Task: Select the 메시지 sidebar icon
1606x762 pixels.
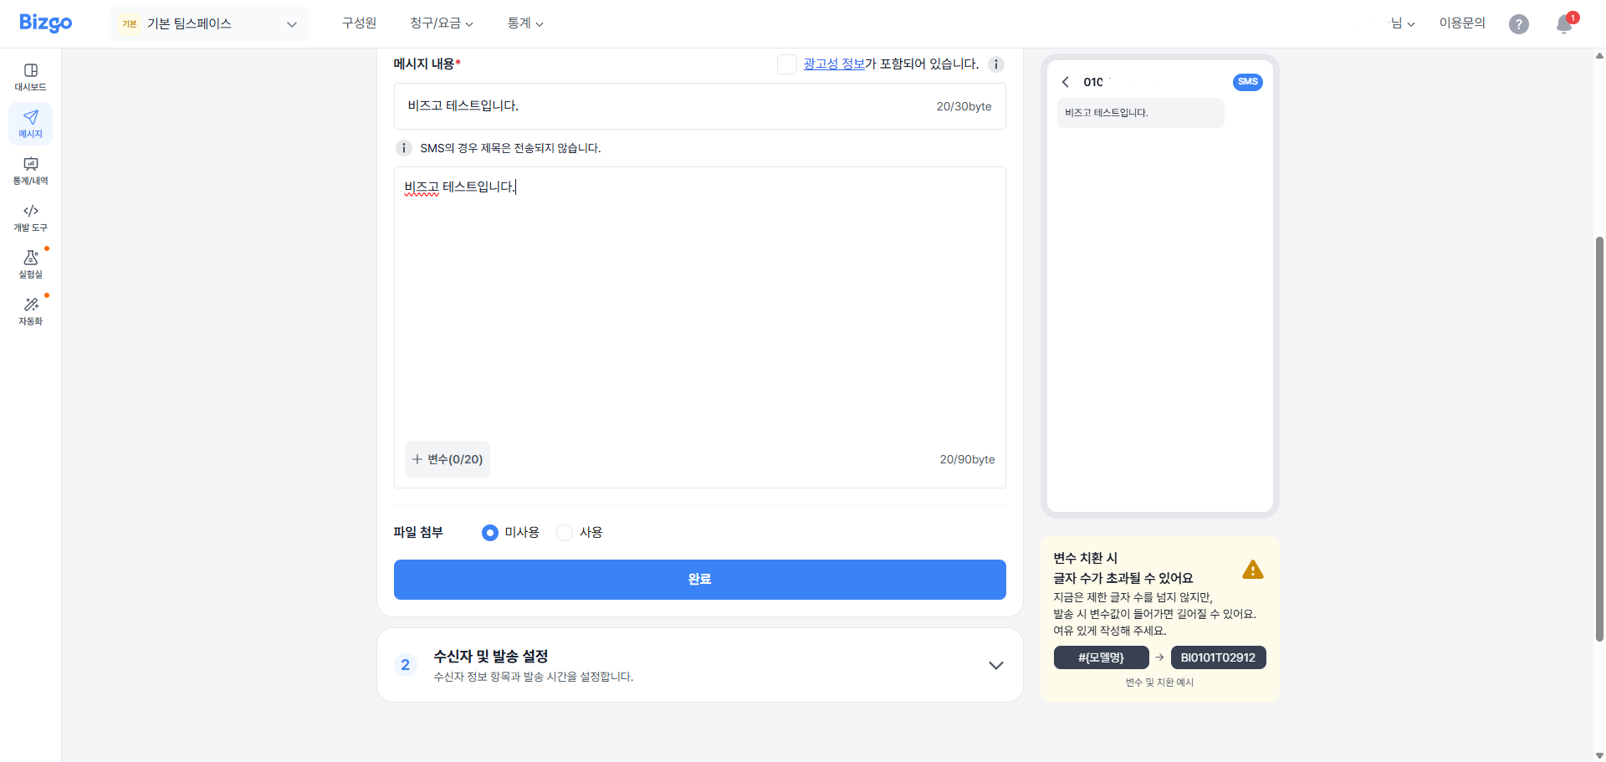Action: [30, 124]
